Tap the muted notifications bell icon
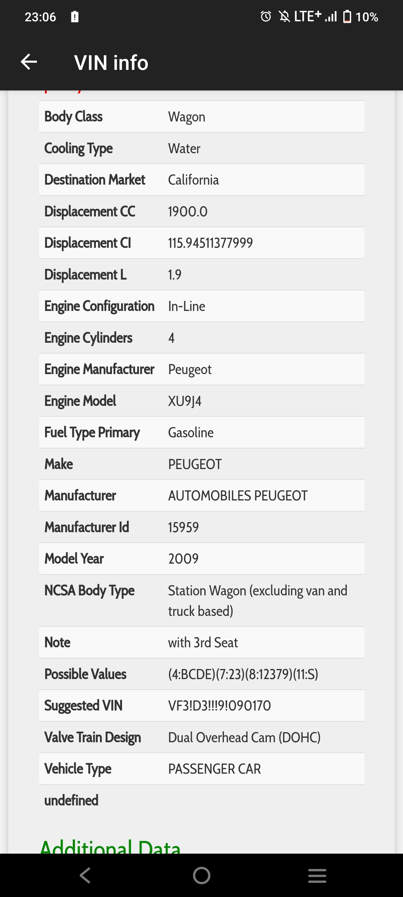Image resolution: width=403 pixels, height=897 pixels. click(284, 16)
